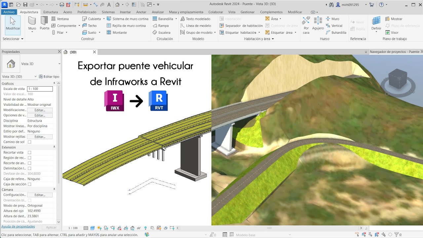Open the Archivo menu
Screen dimensions: 423x238
pos(9,12)
